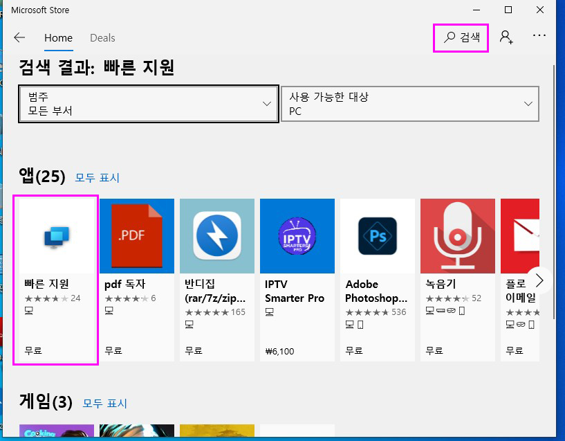Click the 녹음기 star rating 52

454,298
